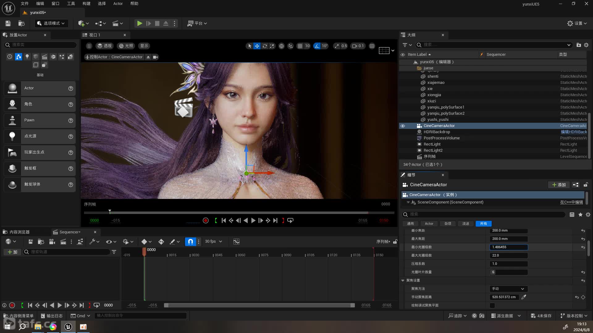Activate the select mode arrow tool in the viewport
This screenshot has width=593, height=333.
250,46
